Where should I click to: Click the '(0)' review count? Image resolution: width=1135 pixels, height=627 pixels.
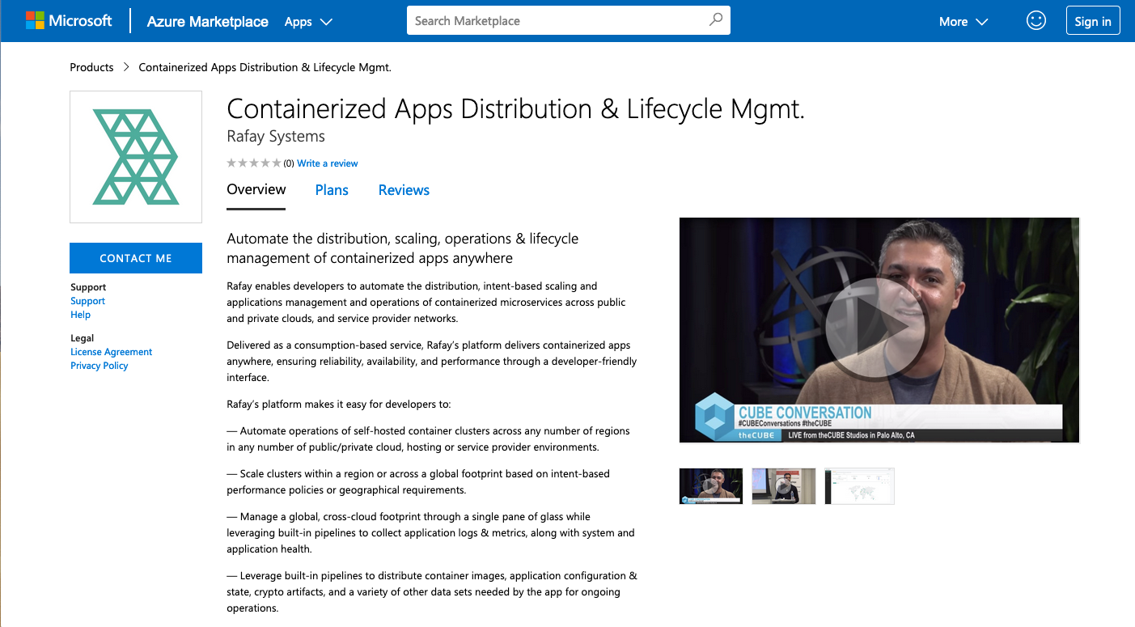pos(289,163)
